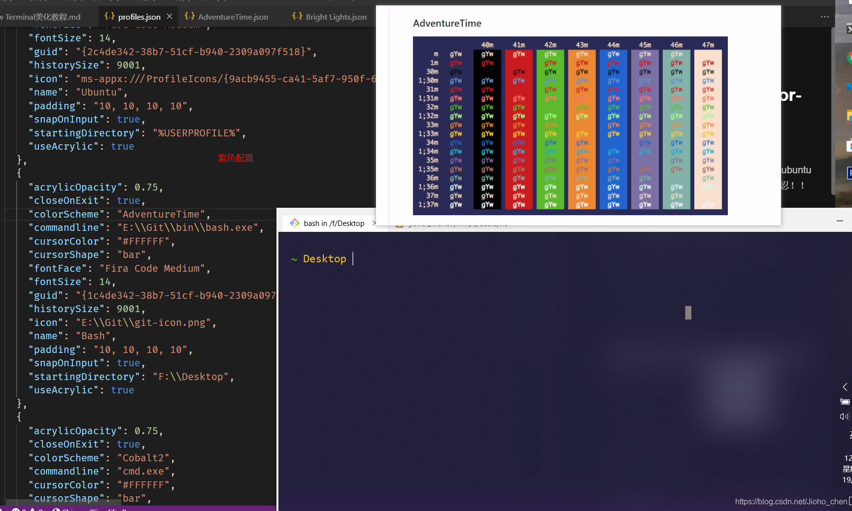
Task: Click the JSON braces icon on the Bright Lights.json tab
Action: pos(297,16)
